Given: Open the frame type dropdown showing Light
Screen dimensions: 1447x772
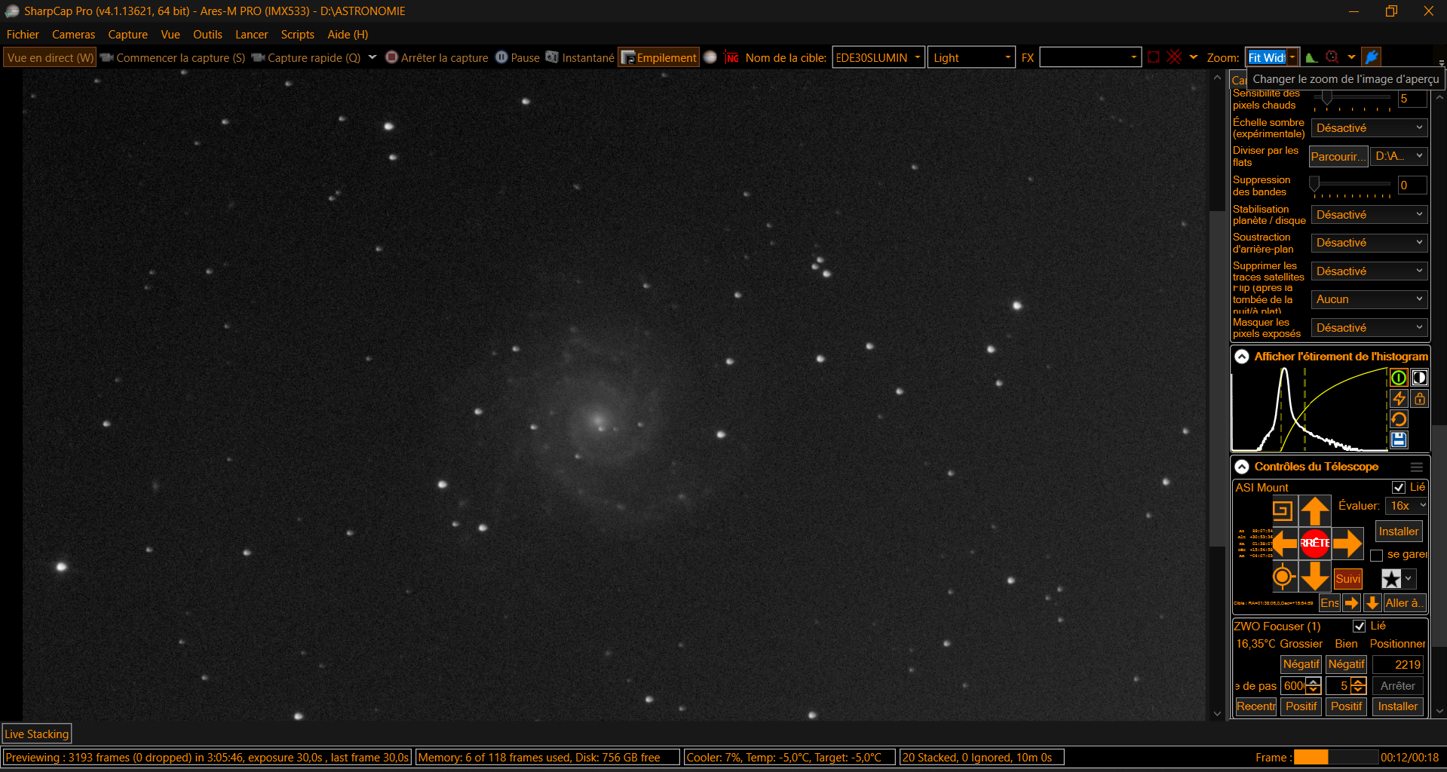Looking at the screenshot, I should tap(972, 57).
